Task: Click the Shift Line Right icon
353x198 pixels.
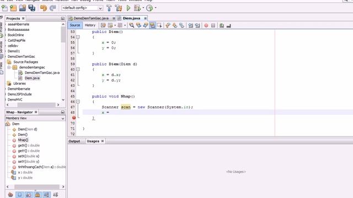Action: (x=197, y=25)
